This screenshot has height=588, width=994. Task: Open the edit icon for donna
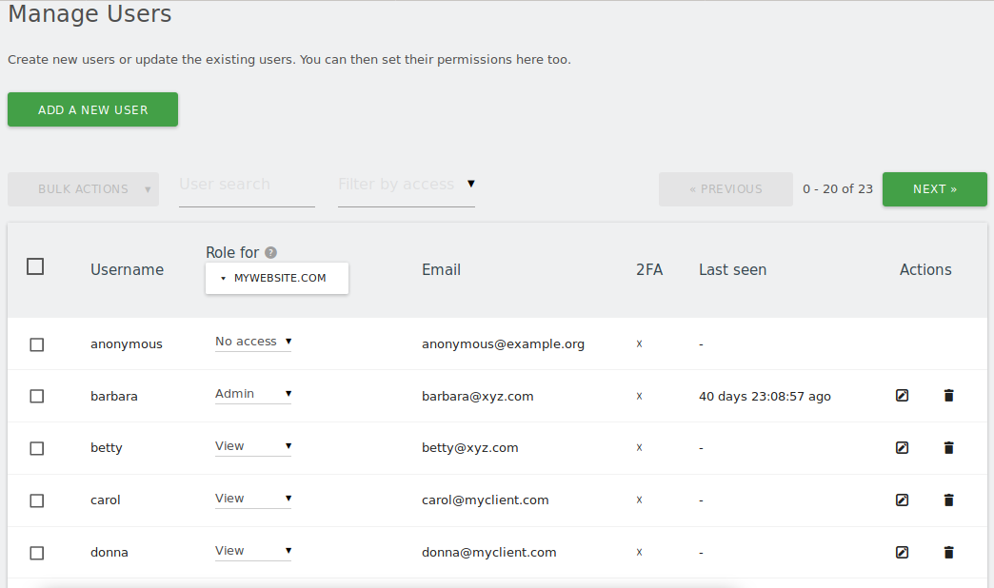902,552
